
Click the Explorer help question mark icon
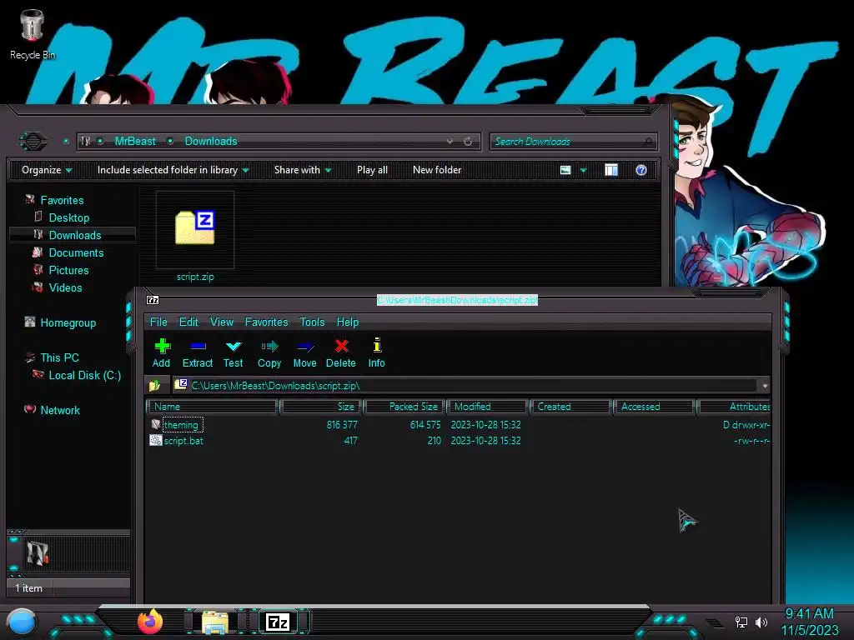click(641, 170)
